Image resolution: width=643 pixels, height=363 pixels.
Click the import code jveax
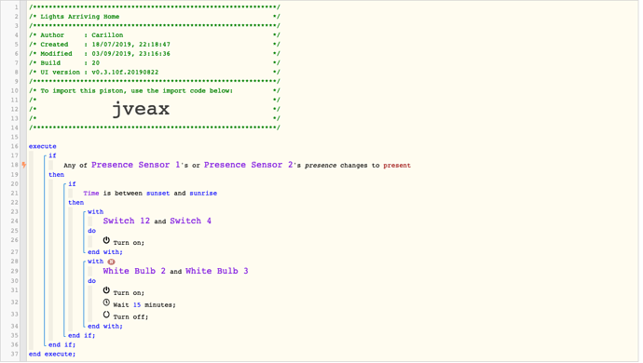(x=141, y=109)
